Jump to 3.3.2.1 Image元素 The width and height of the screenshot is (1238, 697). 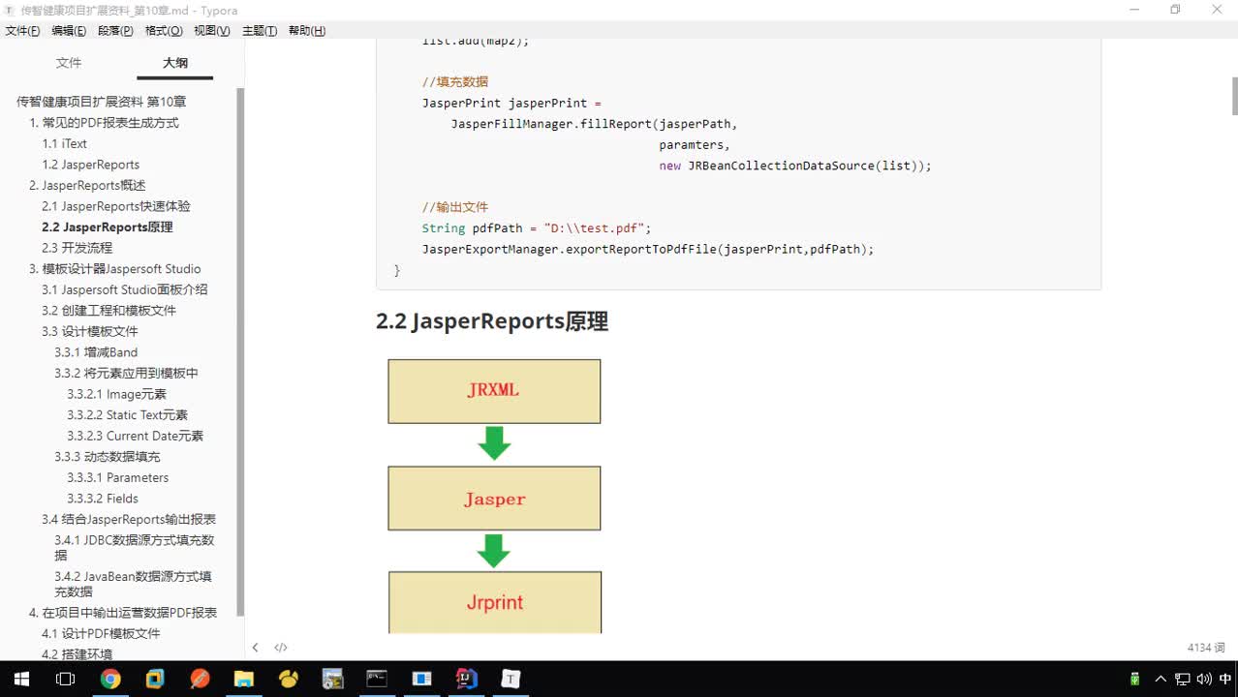[117, 394]
